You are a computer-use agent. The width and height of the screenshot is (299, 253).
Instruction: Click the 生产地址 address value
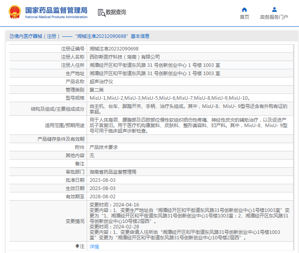click(x=155, y=74)
